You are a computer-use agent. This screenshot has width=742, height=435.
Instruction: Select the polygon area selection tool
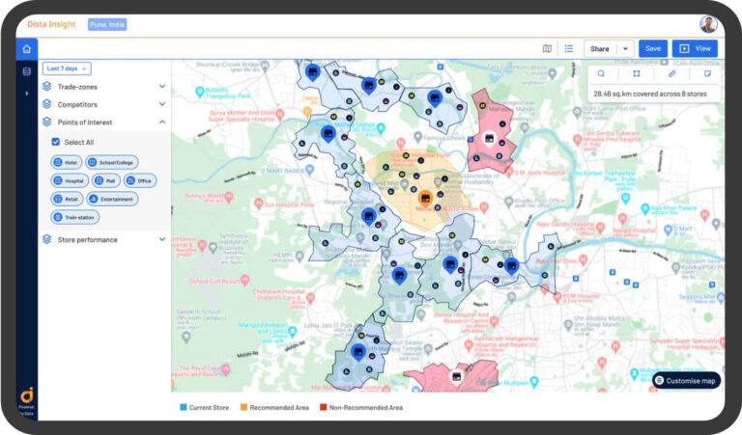coord(637,73)
